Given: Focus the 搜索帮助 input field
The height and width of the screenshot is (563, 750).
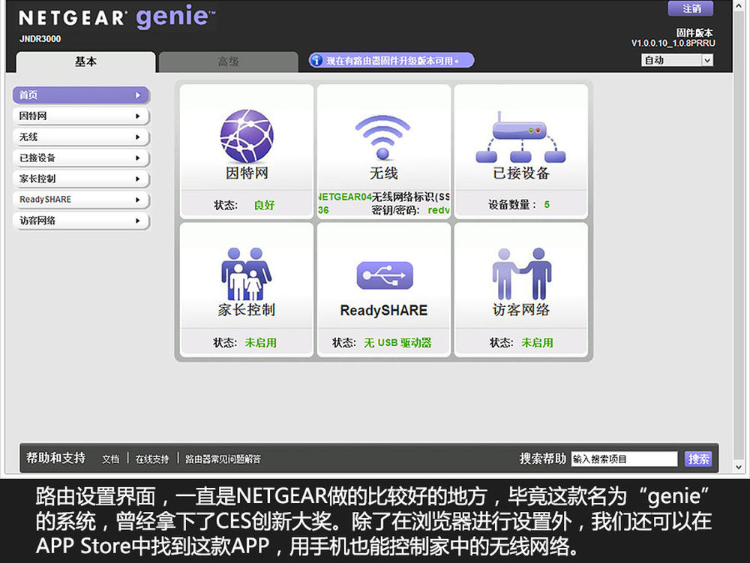Looking at the screenshot, I should [624, 459].
